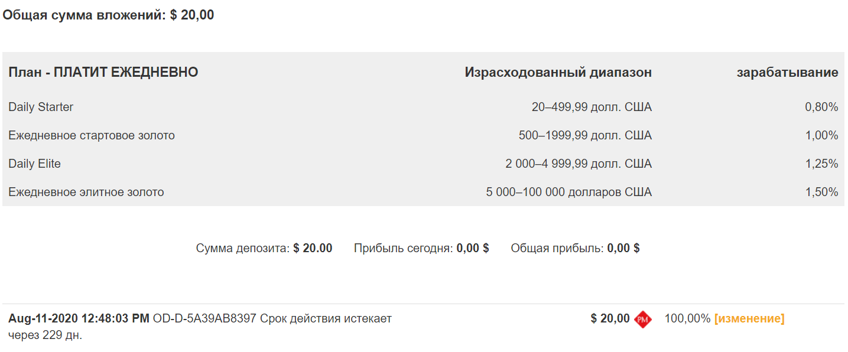
Task: Click the 1,50% earning value
Action: point(821,192)
